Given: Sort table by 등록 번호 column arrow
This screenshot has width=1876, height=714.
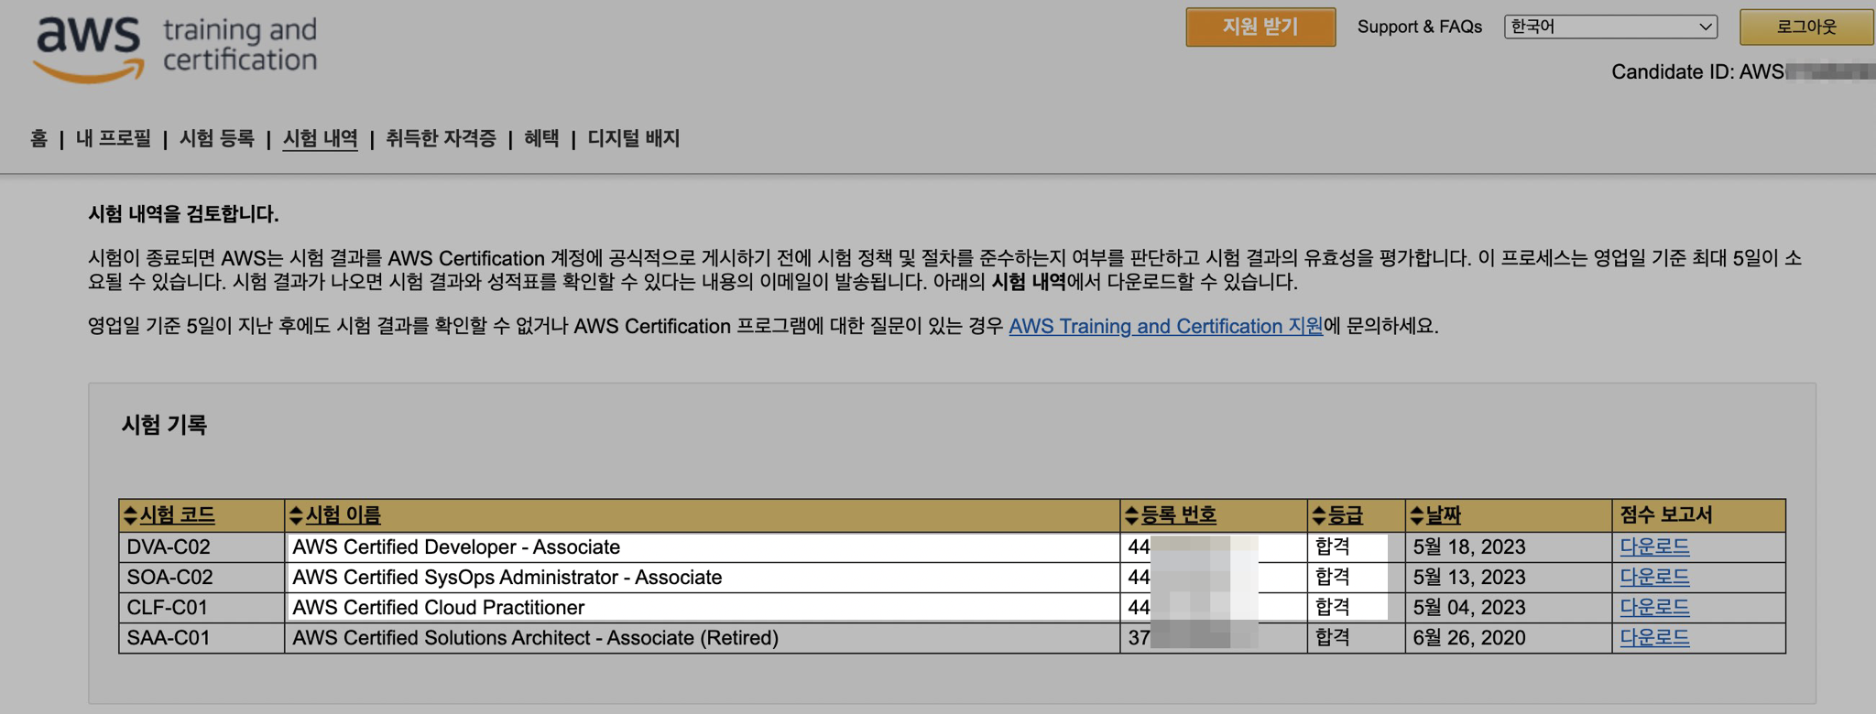Looking at the screenshot, I should (x=1131, y=515).
